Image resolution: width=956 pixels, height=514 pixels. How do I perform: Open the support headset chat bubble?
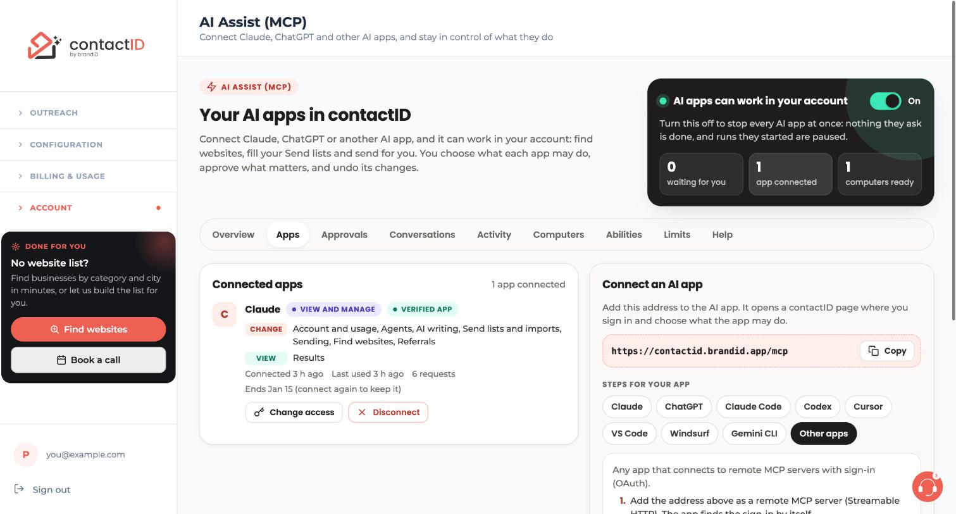(927, 487)
